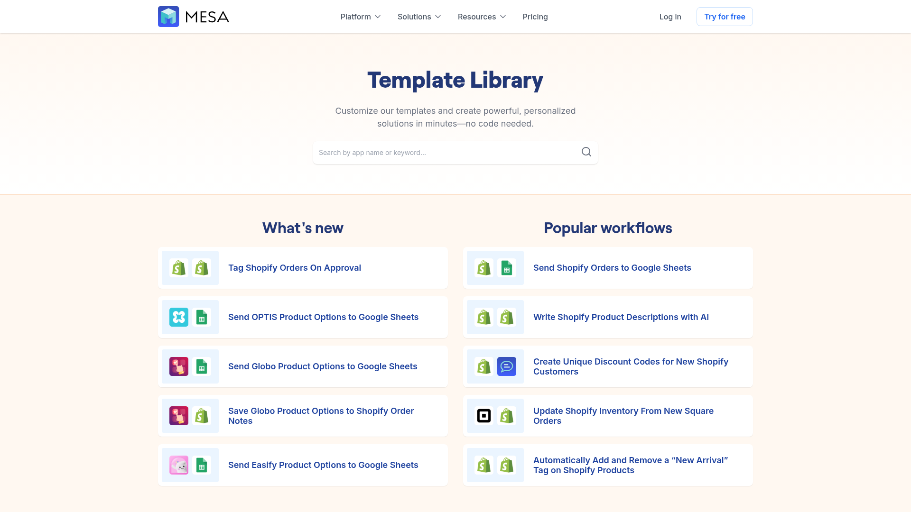Click the Log in link
This screenshot has height=512, width=911.
[x=670, y=17]
